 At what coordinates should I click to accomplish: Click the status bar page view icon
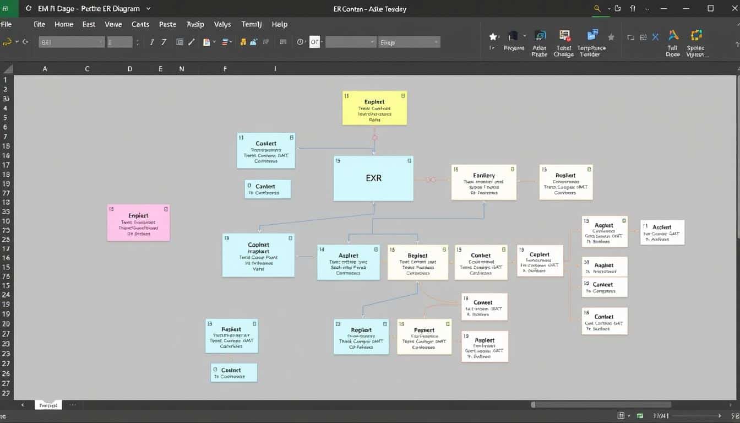622,416
